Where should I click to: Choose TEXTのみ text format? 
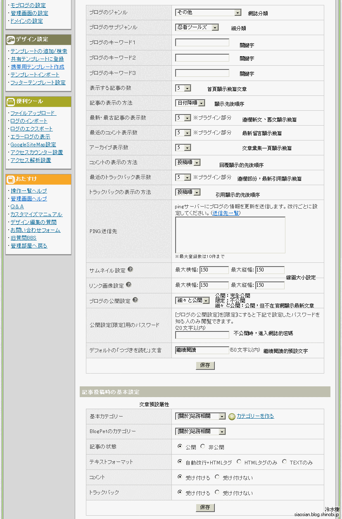[284, 462]
